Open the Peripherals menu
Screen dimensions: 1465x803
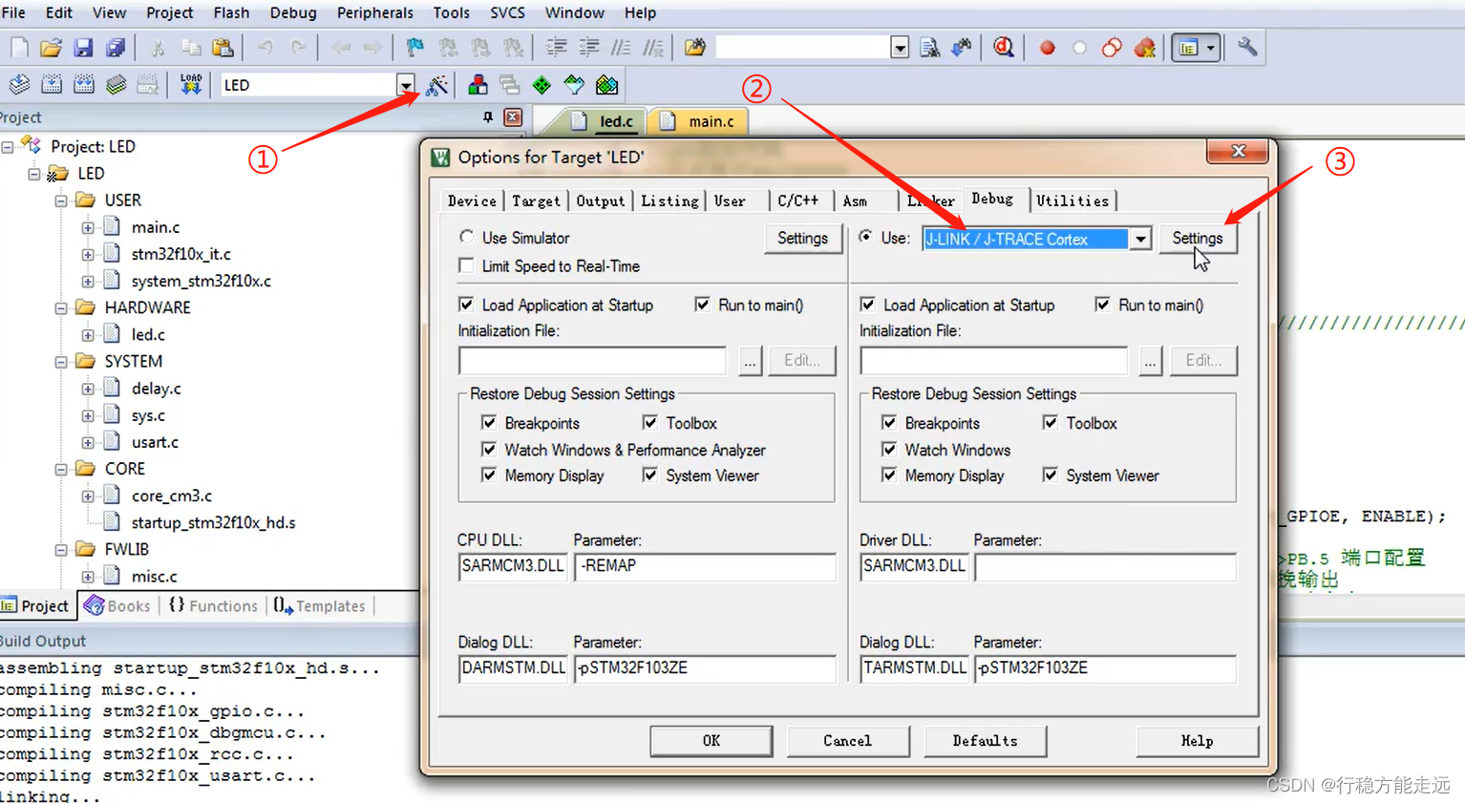pyautogui.click(x=374, y=13)
